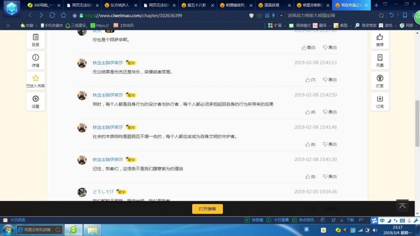Enable 阅读模式 reading mode
Image resolution: width=420 pixels, height=236 pixels.
tap(300, 26)
